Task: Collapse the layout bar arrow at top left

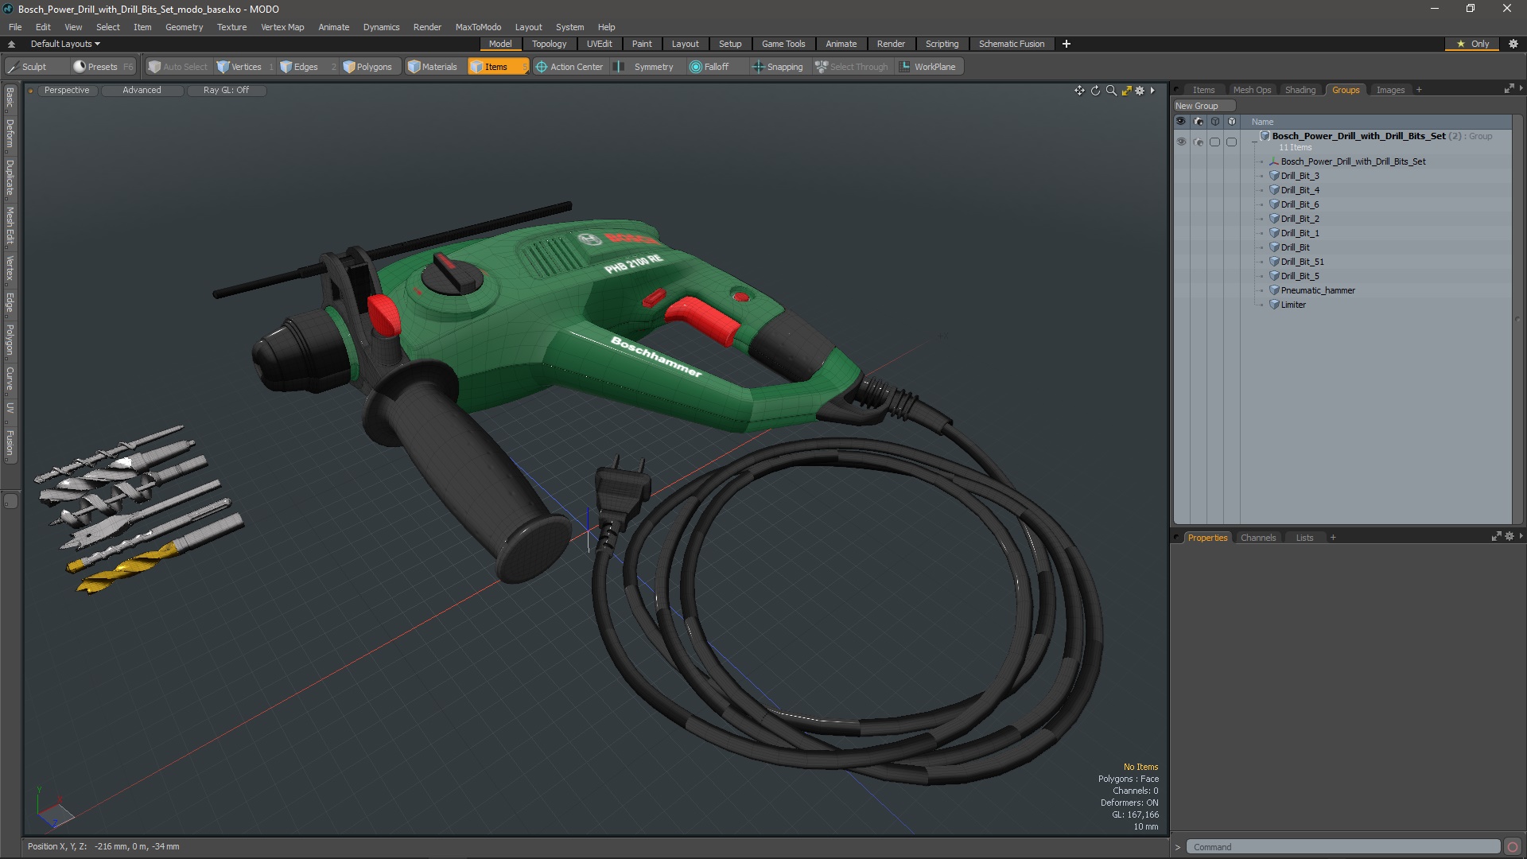Action: [x=11, y=44]
